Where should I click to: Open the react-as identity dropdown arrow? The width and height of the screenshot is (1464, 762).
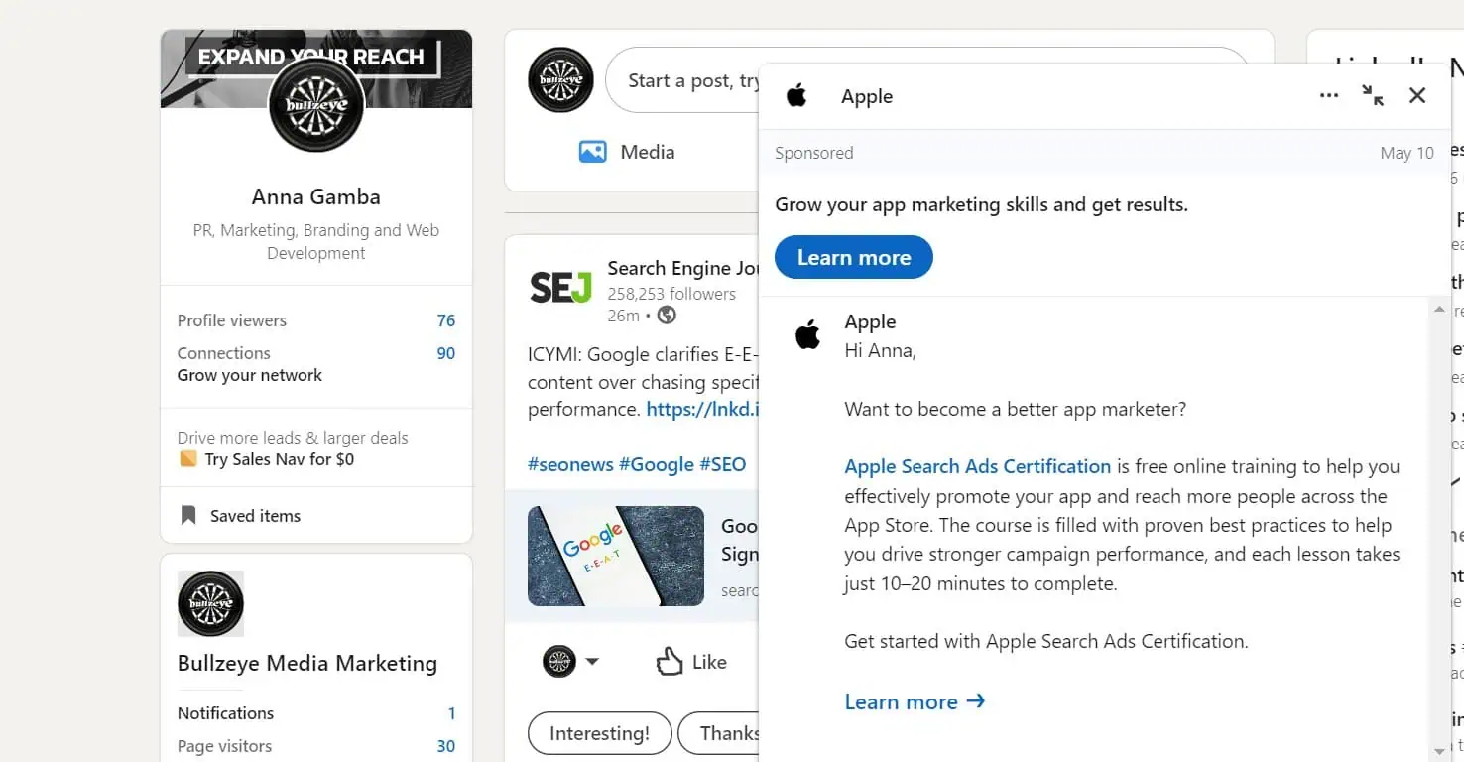592,662
